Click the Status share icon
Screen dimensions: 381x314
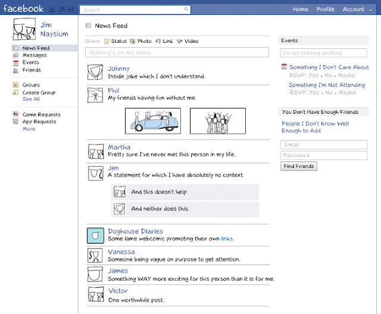[x=107, y=41]
